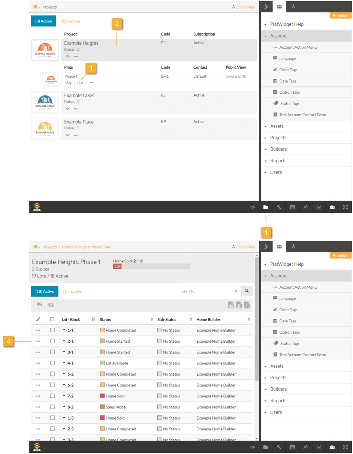The width and height of the screenshot is (353, 454).
Task: Check the box for lot 1-1
Action: 52,330
